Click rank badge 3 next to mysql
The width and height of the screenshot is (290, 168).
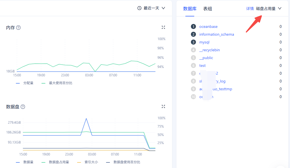(193, 42)
